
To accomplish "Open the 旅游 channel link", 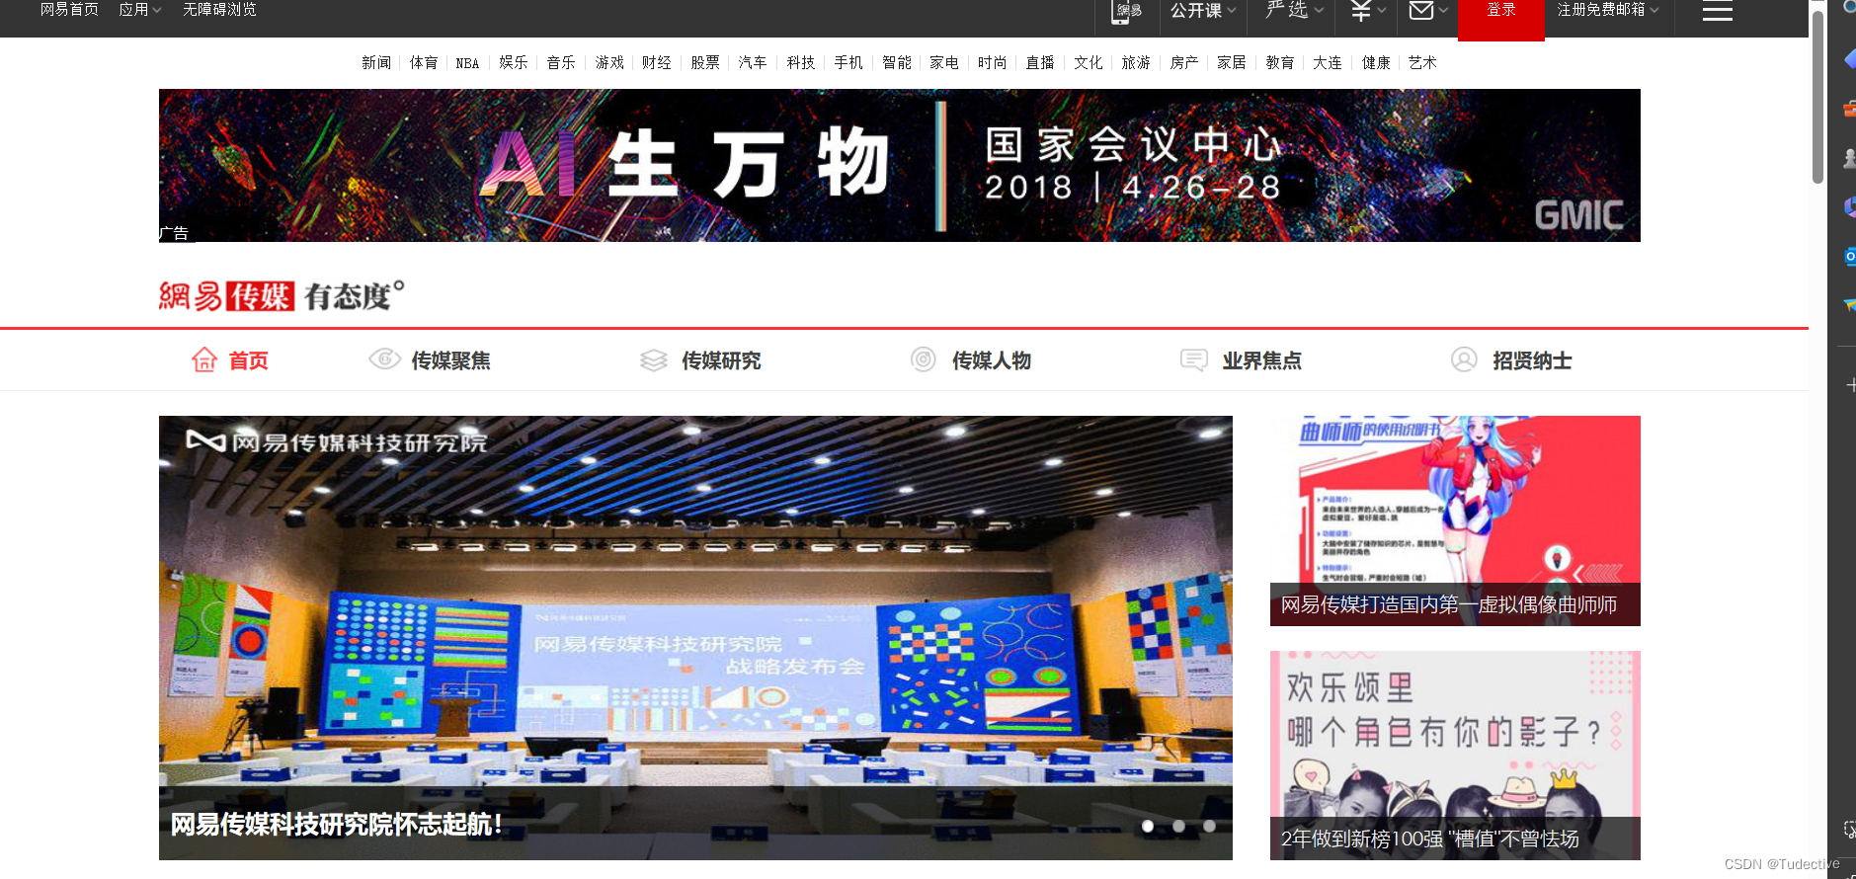I will pos(1136,62).
